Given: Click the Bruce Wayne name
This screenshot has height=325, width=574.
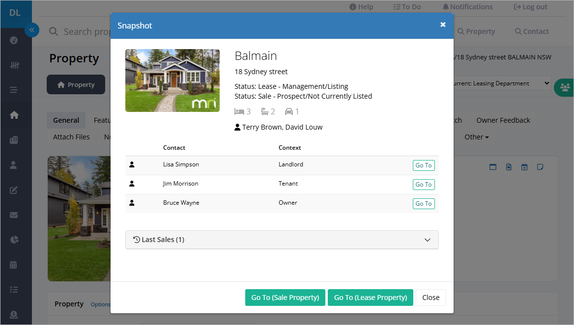Looking at the screenshot, I should [181, 203].
